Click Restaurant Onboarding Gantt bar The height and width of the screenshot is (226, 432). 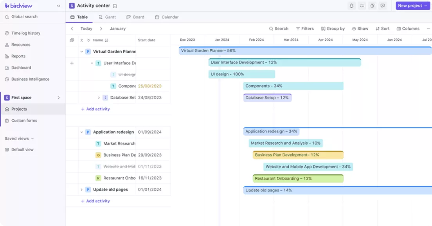298,179
